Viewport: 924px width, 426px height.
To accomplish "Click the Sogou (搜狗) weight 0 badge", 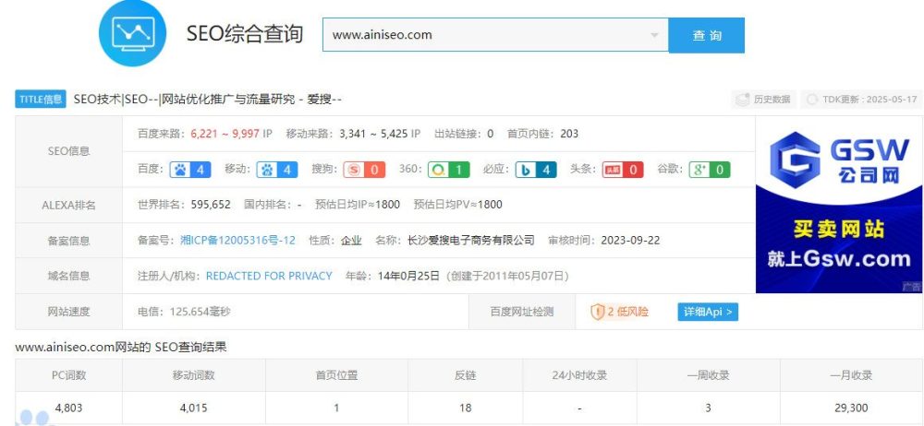I will coord(364,170).
